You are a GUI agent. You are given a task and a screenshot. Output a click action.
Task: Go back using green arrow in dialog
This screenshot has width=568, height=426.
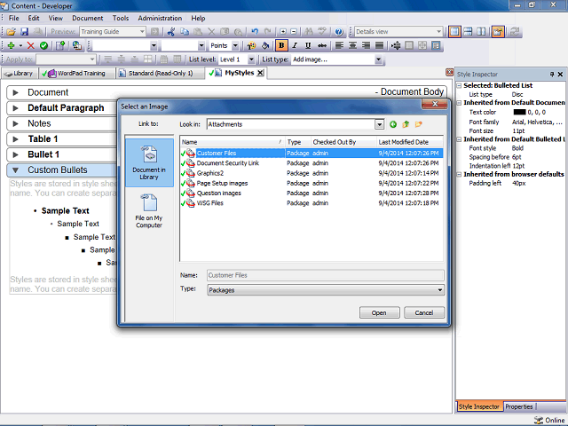[393, 124]
